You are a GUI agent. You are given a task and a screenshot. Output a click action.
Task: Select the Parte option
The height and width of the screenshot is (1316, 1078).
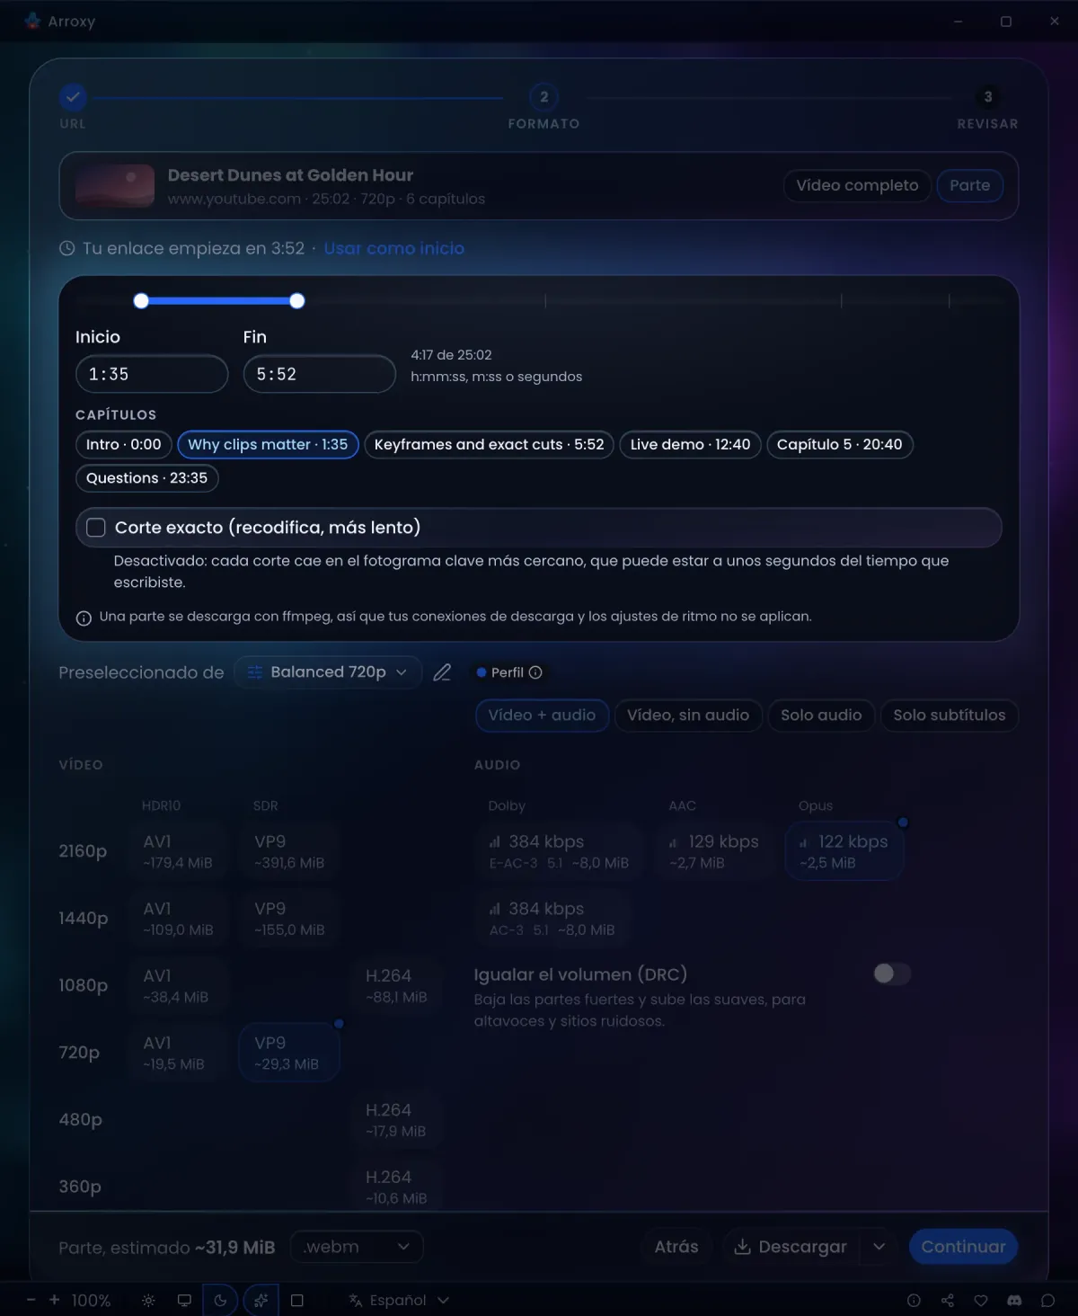970,185
